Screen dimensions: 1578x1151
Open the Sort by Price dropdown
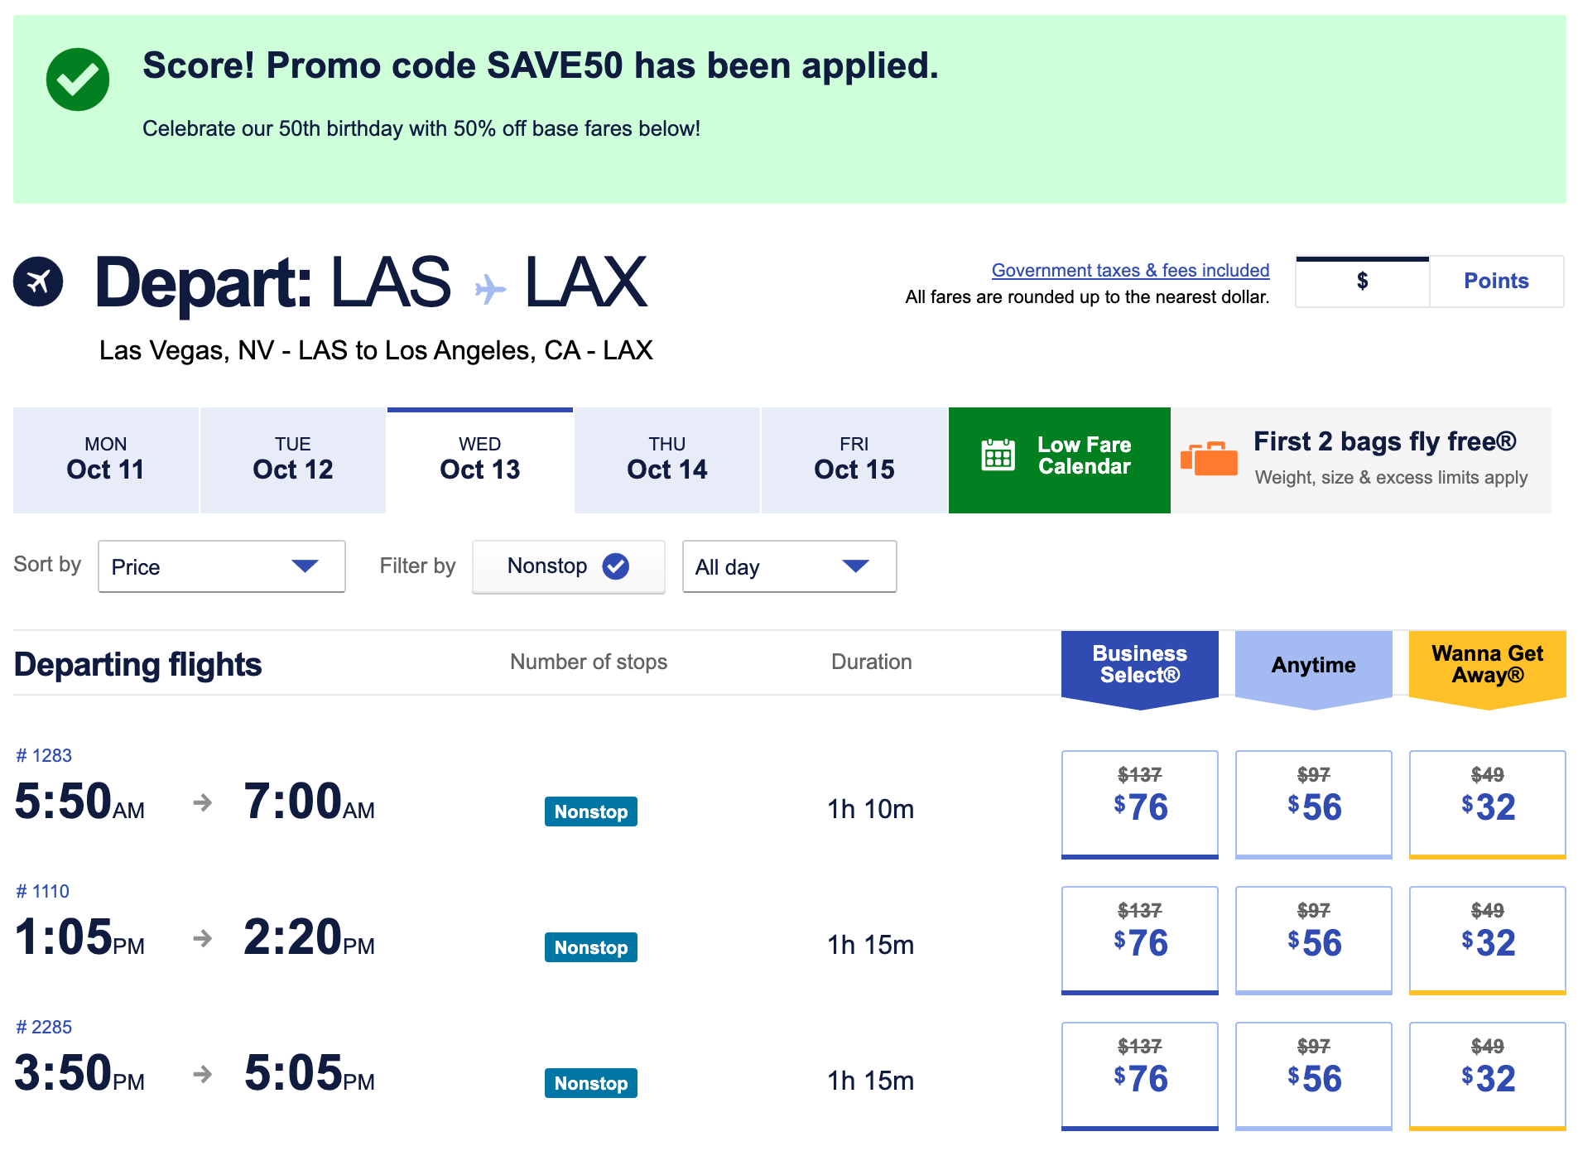222,566
